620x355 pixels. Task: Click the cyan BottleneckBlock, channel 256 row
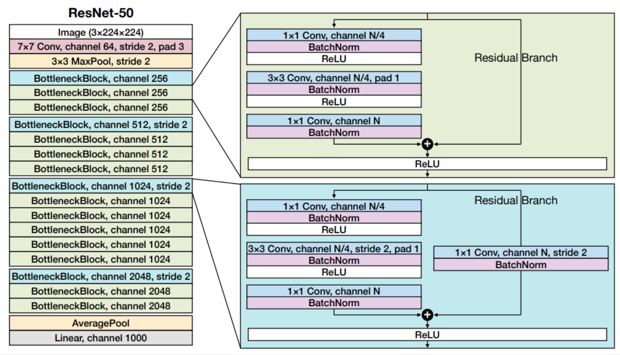point(101,78)
